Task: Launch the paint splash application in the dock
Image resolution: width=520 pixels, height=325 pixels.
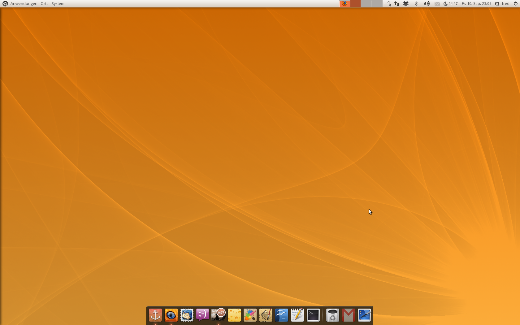Action: tap(250, 315)
